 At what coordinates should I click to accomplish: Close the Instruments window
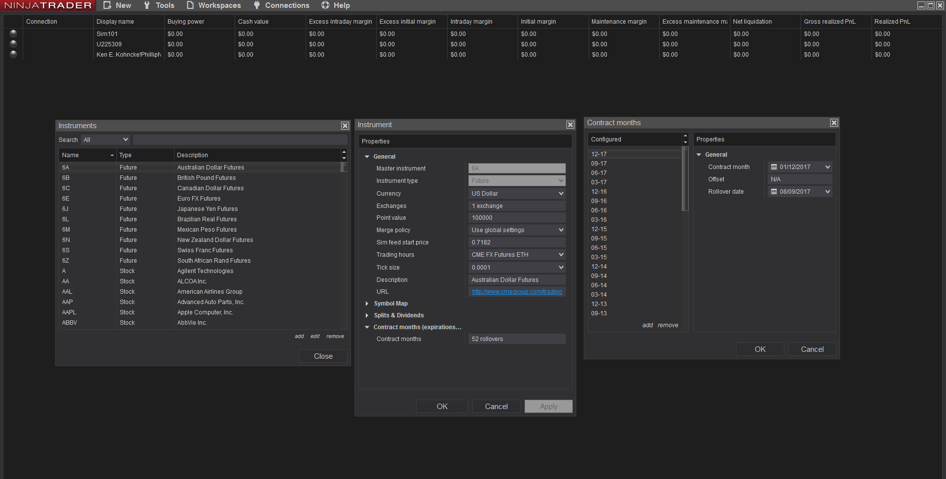345,126
